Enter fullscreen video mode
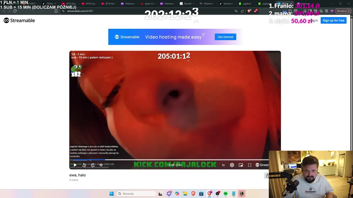Screen dimensions: 353x198 coord(250,165)
